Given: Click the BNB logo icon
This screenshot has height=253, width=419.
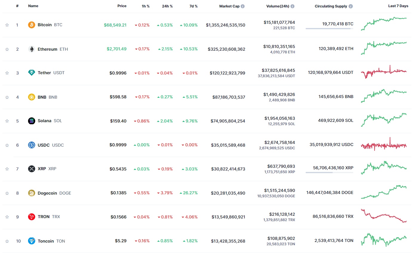Looking at the screenshot, I should coord(32,97).
